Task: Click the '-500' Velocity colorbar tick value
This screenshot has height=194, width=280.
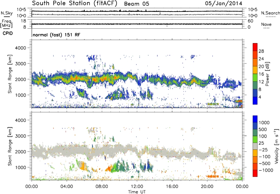Action: 264,163
